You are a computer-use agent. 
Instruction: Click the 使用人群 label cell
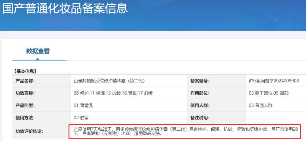coord(216,105)
